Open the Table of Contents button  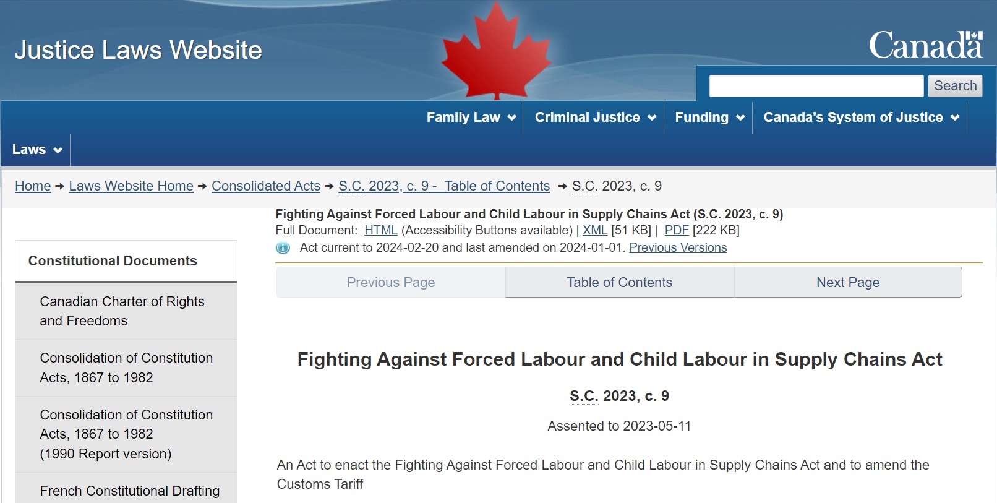(619, 283)
